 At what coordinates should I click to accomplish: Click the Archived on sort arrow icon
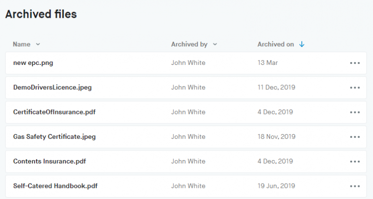point(302,44)
